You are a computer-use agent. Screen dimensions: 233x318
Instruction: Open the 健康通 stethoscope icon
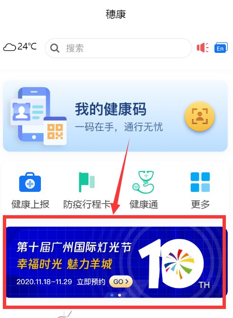tap(143, 182)
